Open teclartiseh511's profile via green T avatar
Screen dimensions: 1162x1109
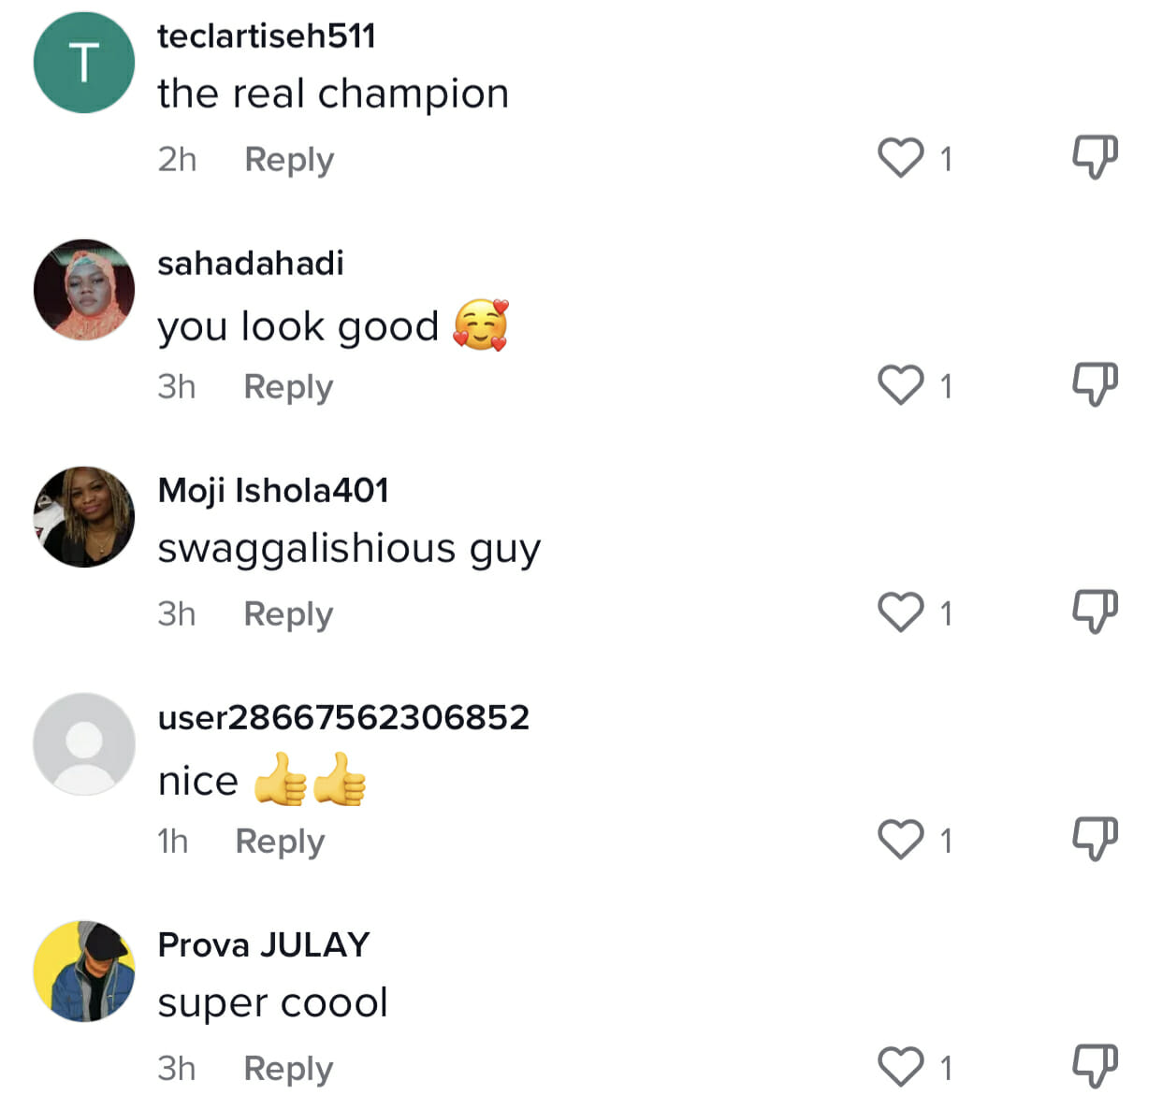click(x=84, y=63)
